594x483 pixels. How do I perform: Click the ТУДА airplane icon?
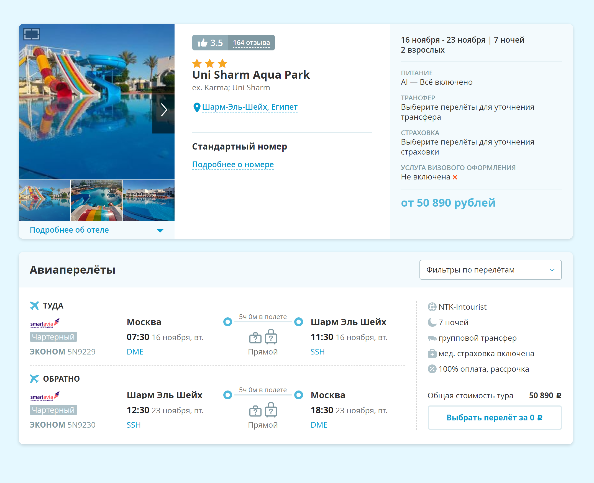pos(34,305)
